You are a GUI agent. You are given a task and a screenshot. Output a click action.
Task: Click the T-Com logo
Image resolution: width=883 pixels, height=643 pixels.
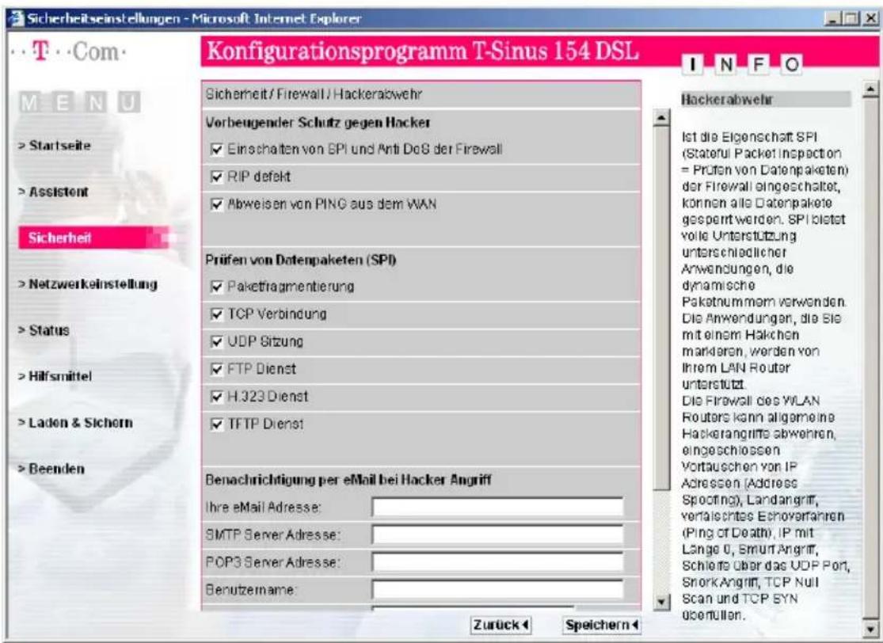pos(69,52)
